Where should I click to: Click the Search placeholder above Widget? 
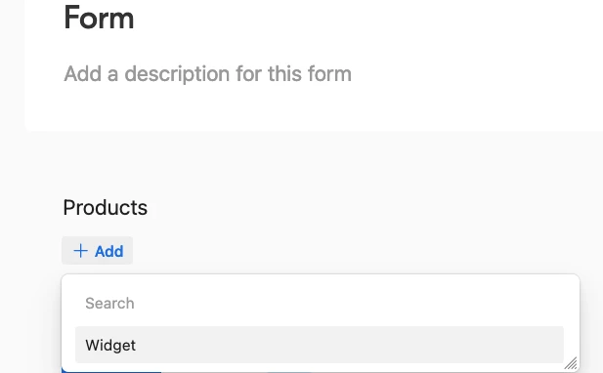[x=109, y=303]
